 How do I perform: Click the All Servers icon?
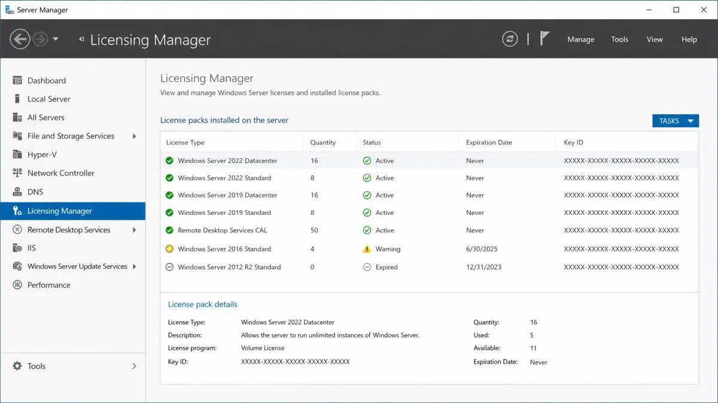click(17, 118)
